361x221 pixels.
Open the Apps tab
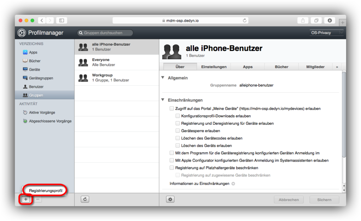coord(248,67)
